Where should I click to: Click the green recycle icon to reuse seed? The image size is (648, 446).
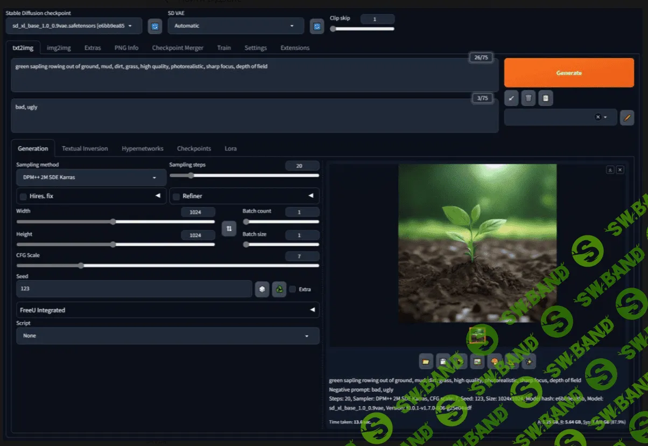[279, 289]
